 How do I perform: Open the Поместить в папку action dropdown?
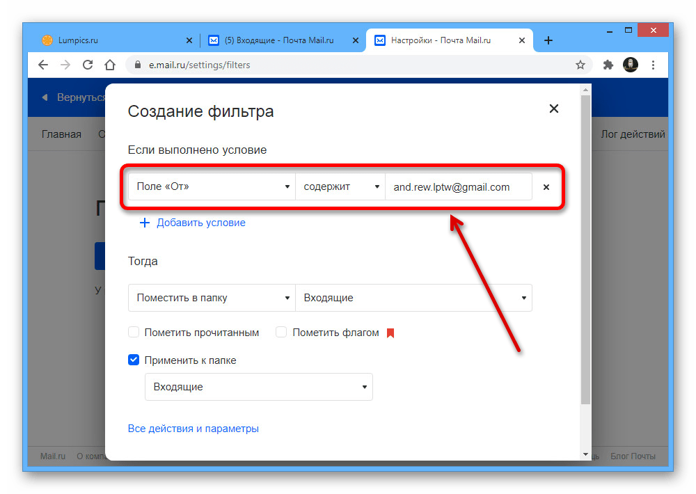click(212, 298)
